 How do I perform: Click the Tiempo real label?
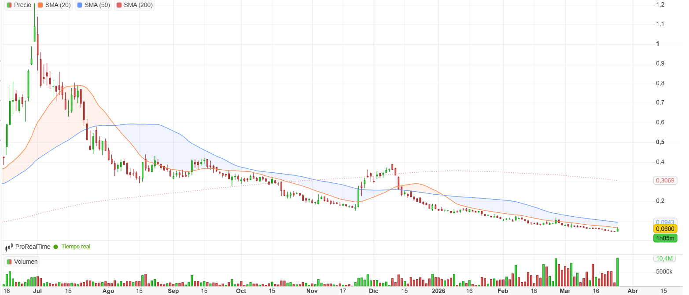coord(76,247)
